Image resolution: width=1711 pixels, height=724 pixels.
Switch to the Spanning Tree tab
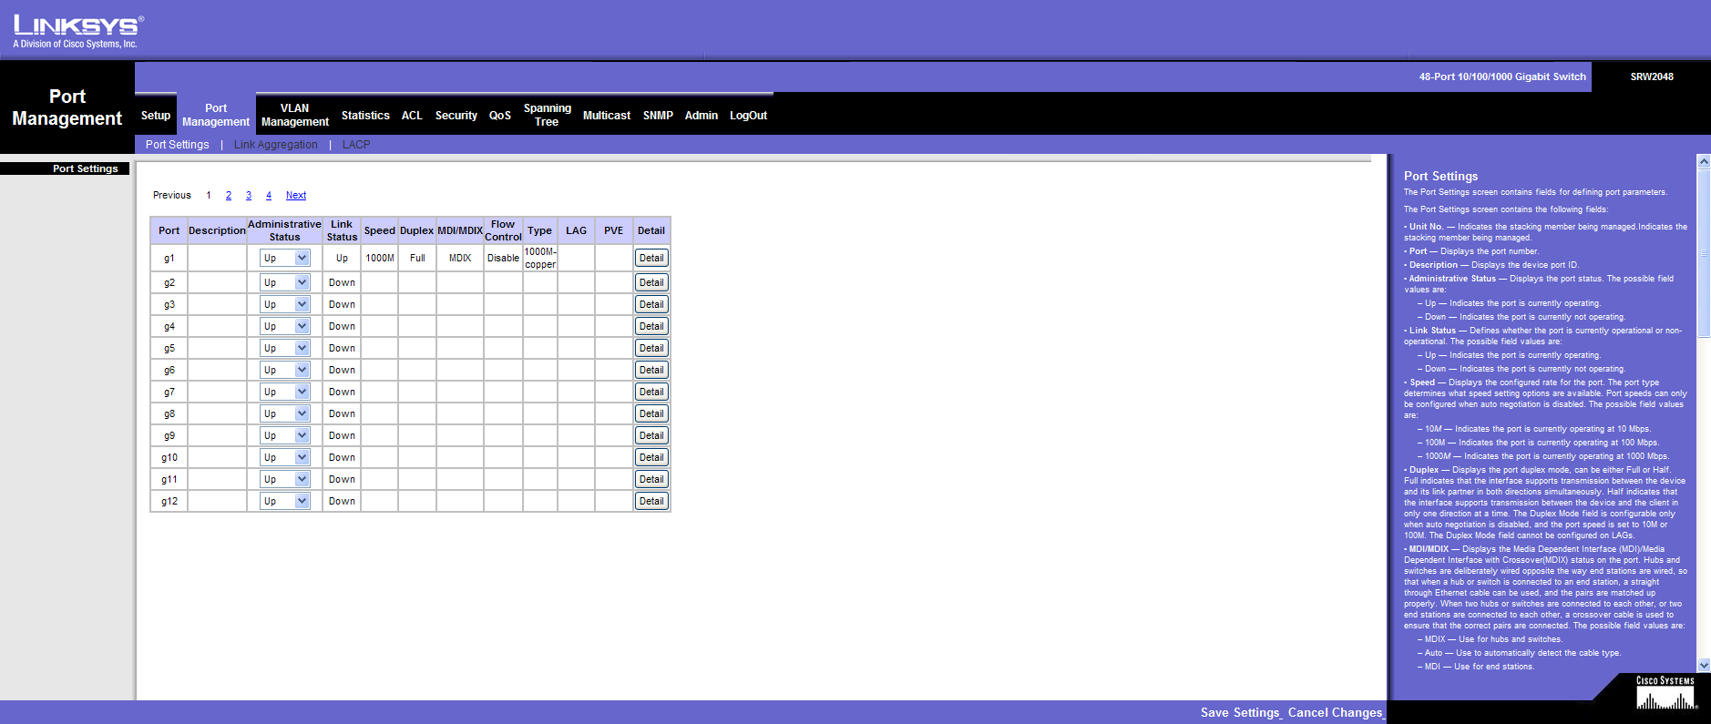(x=547, y=115)
